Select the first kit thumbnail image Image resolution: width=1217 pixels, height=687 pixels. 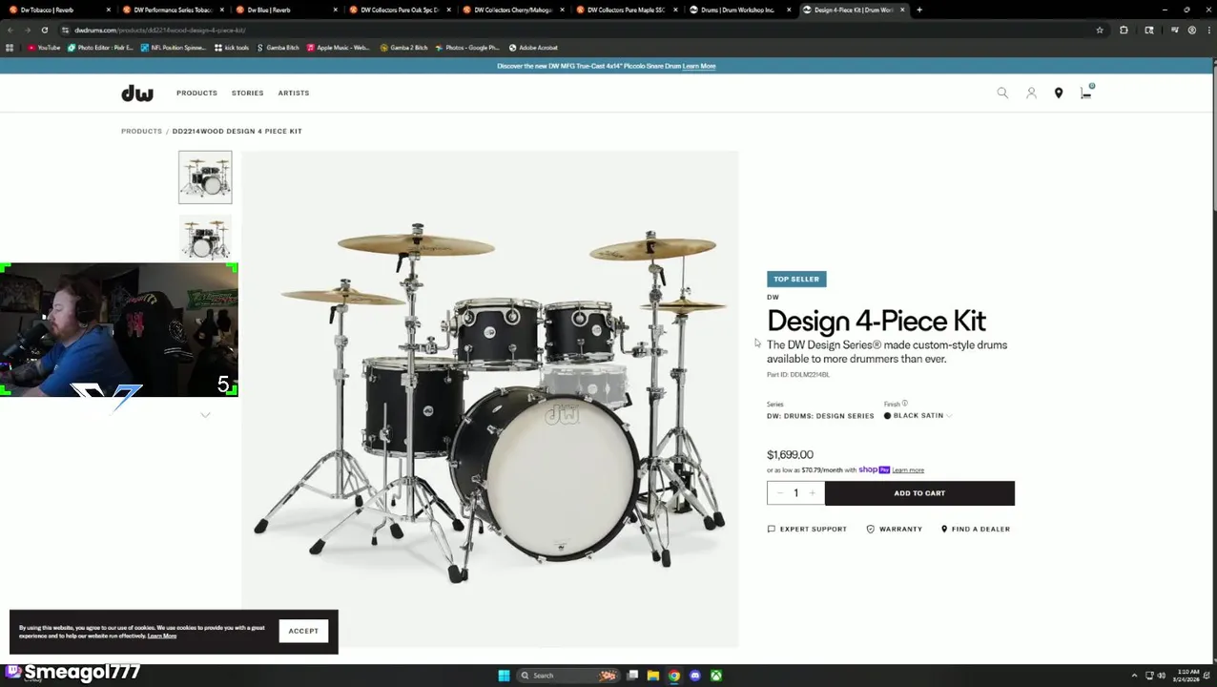[205, 177]
